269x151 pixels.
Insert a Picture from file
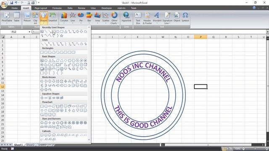(27, 17)
